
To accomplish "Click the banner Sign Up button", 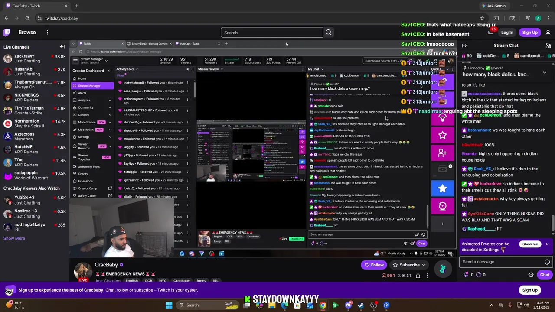I will point(530,290).
